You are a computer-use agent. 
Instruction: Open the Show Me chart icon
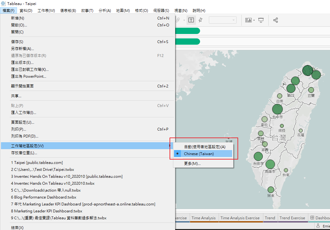[248, 20]
